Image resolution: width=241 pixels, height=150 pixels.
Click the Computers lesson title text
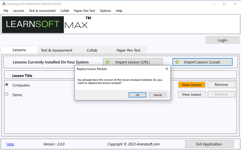point(21,85)
